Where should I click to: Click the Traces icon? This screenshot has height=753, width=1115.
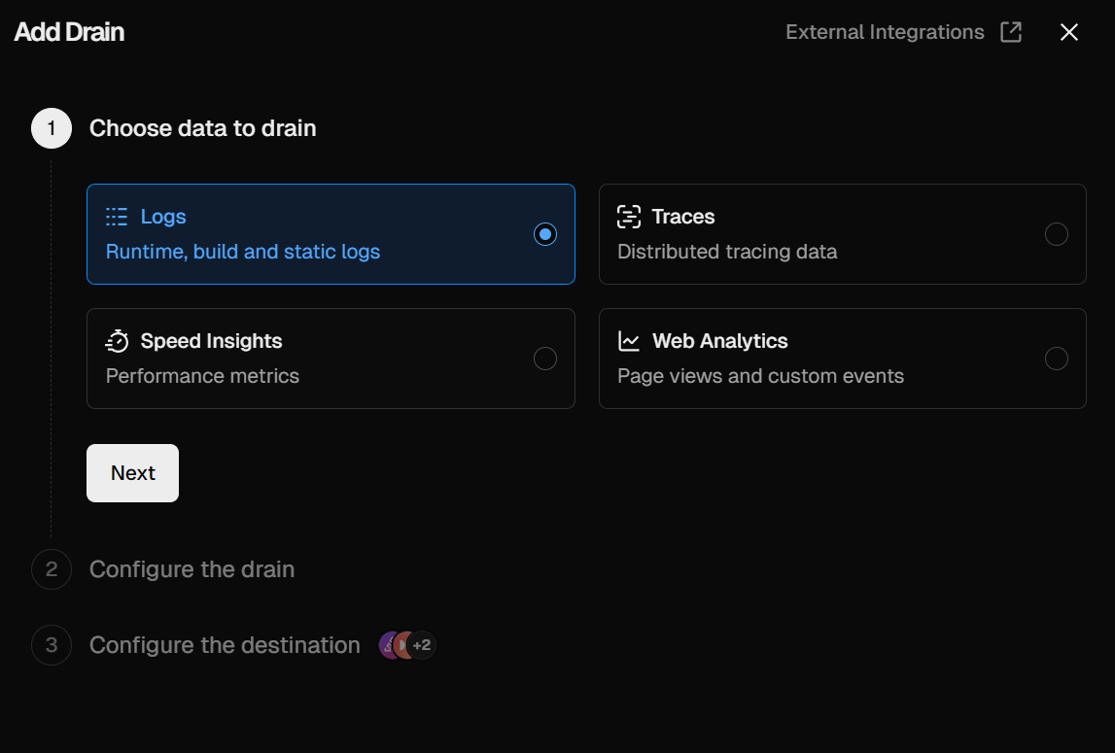(629, 217)
